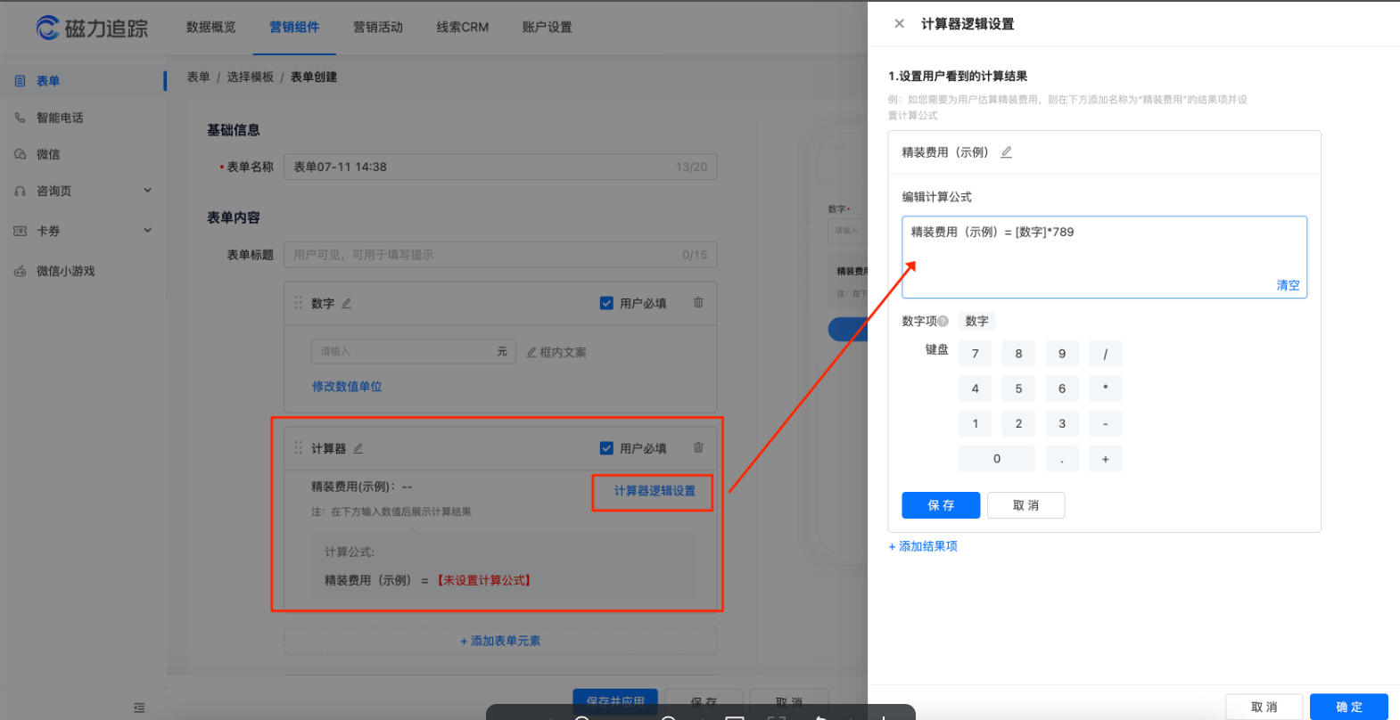Click the 智能电话 phone icon in sidebar

20,118
